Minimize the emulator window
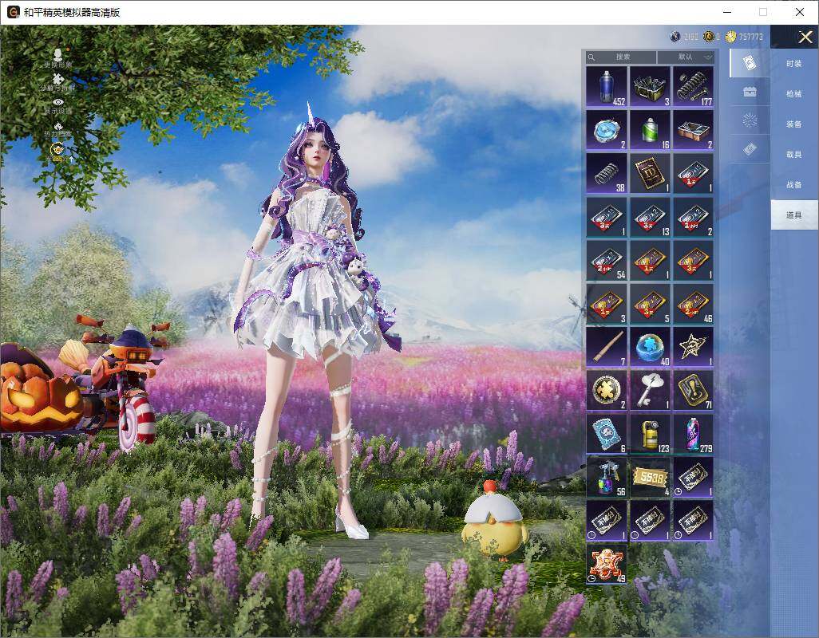Viewport: 819px width, 638px height. 727,12
